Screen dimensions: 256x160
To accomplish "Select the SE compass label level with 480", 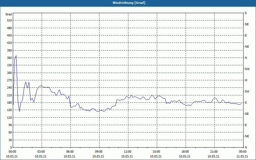I will click(x=247, y=24).
